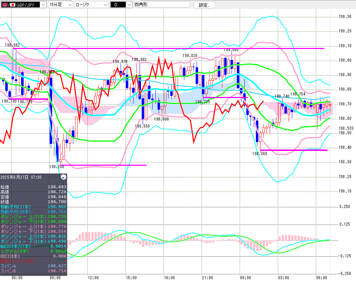
Task: Click the シグナル(9本) row
Action: [33, 251]
